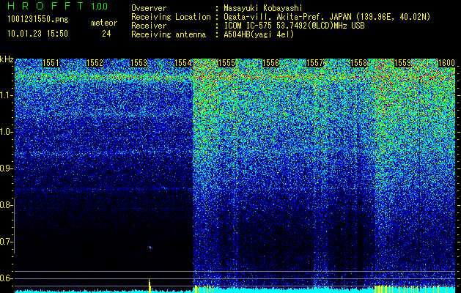Click the 1554 time marker
The height and width of the screenshot is (293, 461).
(x=183, y=63)
